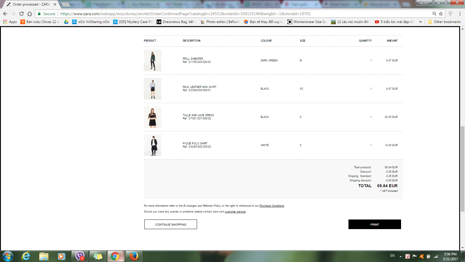Open the zoom magnifier in address bar
465x262 pixels.
(x=434, y=14)
